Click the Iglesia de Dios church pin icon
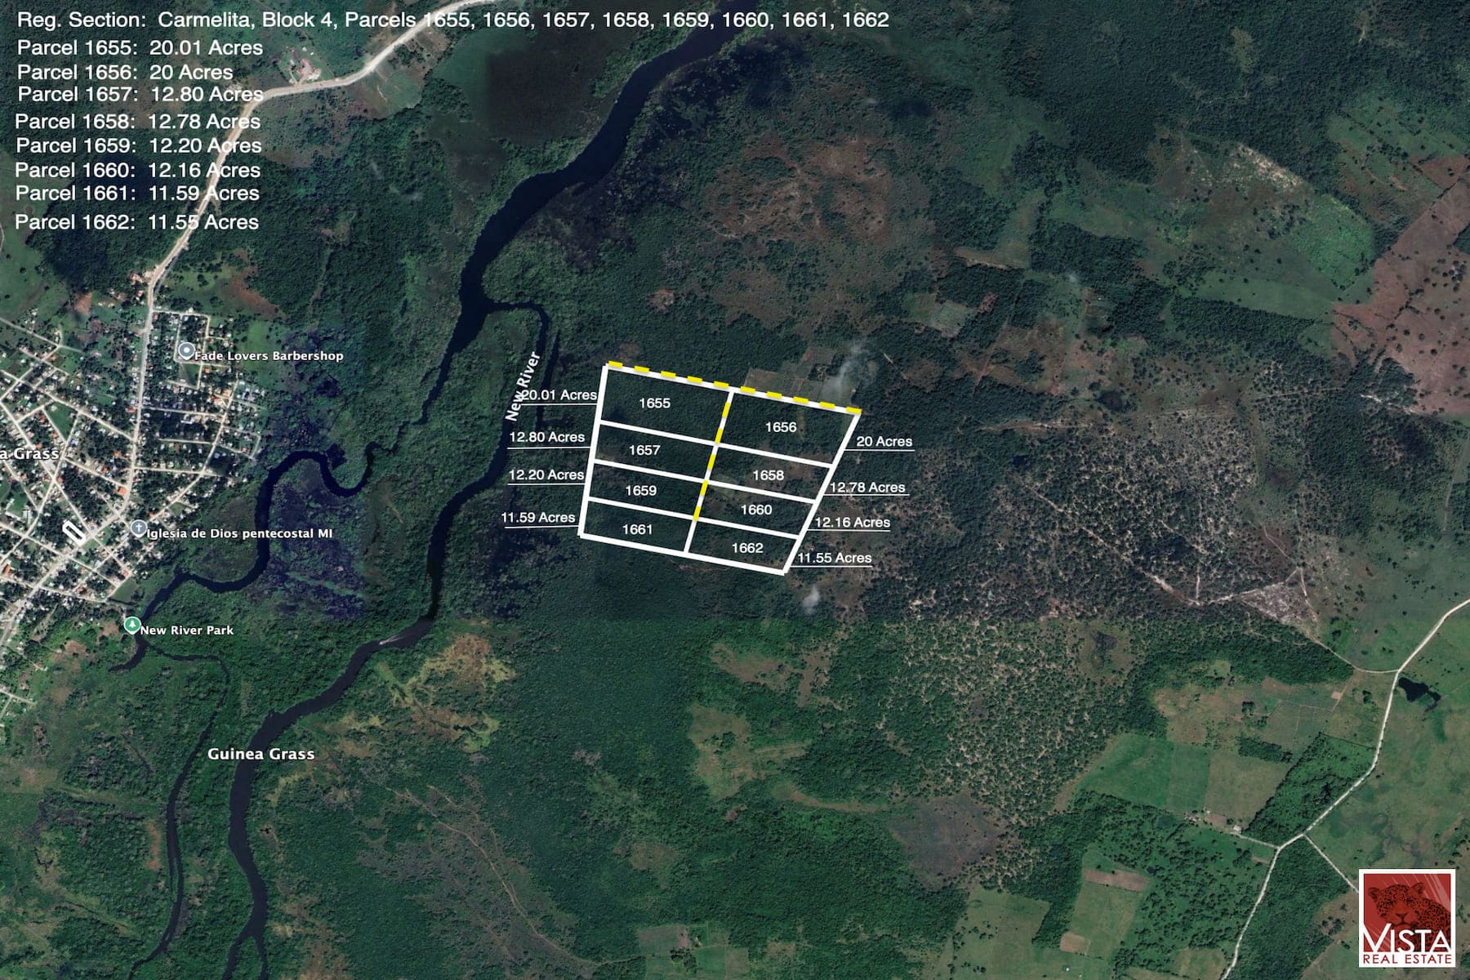1470x980 pixels. tap(139, 528)
